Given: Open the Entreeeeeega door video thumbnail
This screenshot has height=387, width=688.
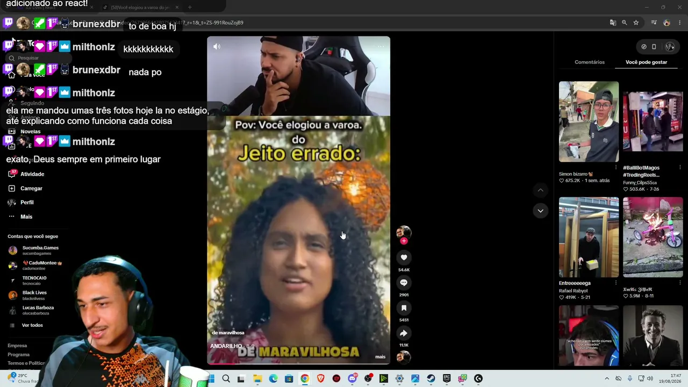Looking at the screenshot, I should pos(589,237).
